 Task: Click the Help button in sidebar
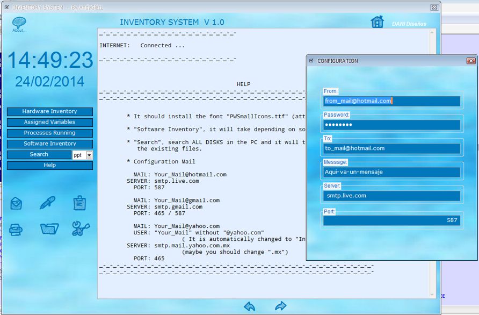tap(49, 165)
